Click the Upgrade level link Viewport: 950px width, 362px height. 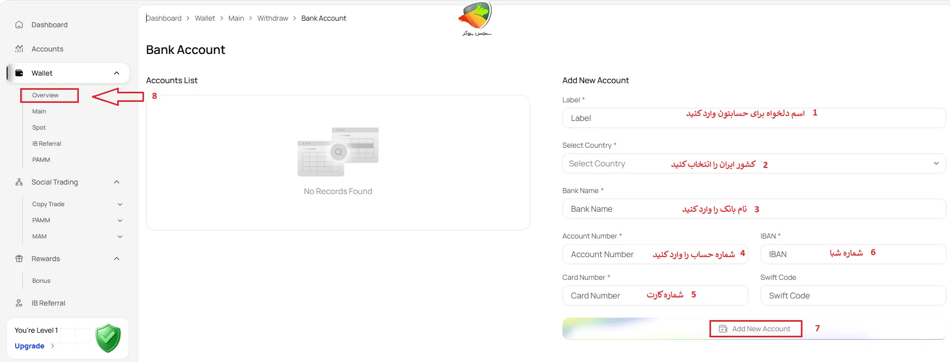[30, 346]
